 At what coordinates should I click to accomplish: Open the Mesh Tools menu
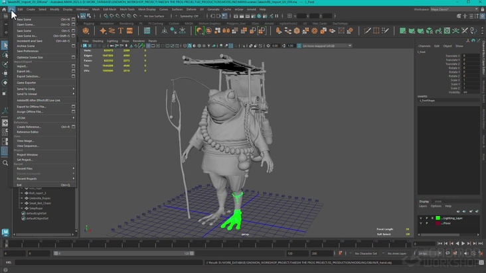coord(127,9)
